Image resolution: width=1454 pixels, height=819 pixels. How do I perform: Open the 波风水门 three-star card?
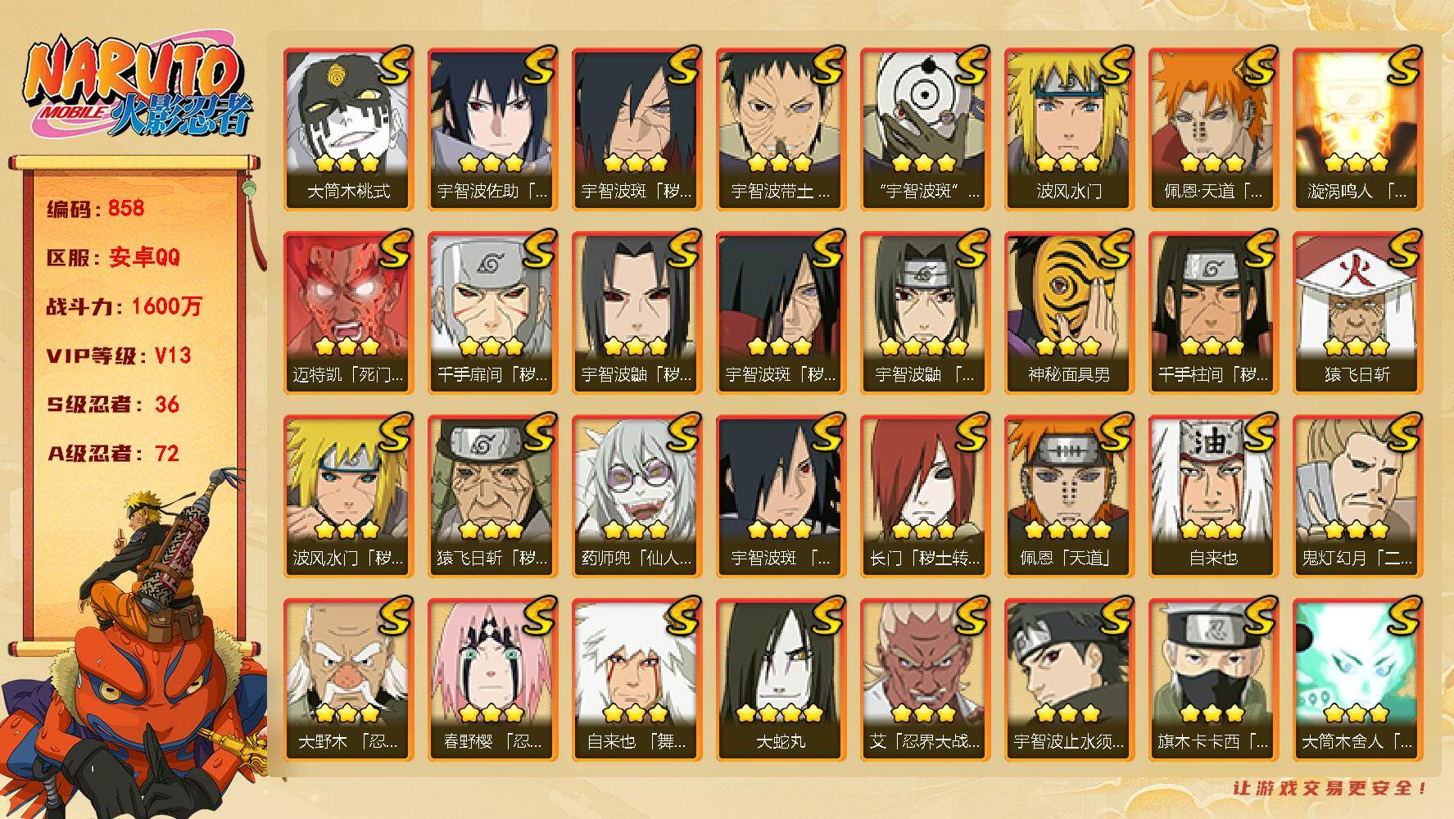[x=1069, y=129]
